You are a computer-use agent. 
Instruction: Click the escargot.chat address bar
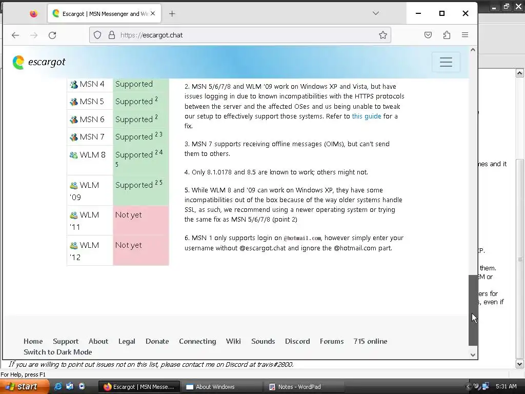[x=240, y=35]
